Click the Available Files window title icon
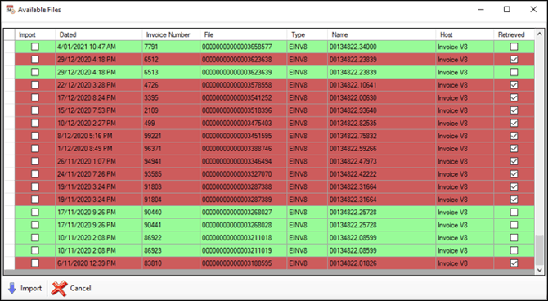This screenshot has width=548, height=301. pyautogui.click(x=10, y=10)
